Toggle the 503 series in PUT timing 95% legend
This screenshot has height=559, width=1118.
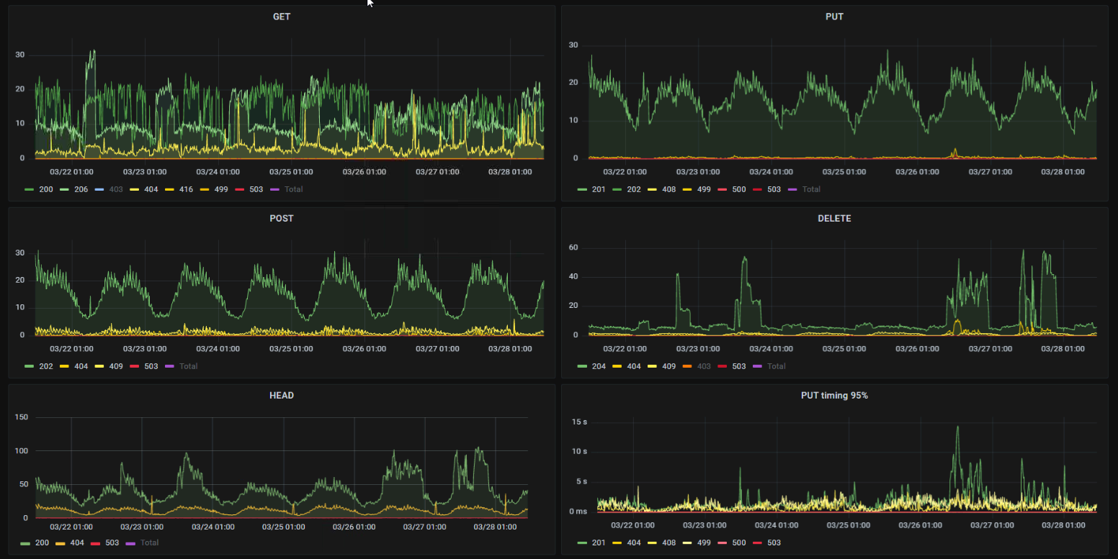[774, 542]
